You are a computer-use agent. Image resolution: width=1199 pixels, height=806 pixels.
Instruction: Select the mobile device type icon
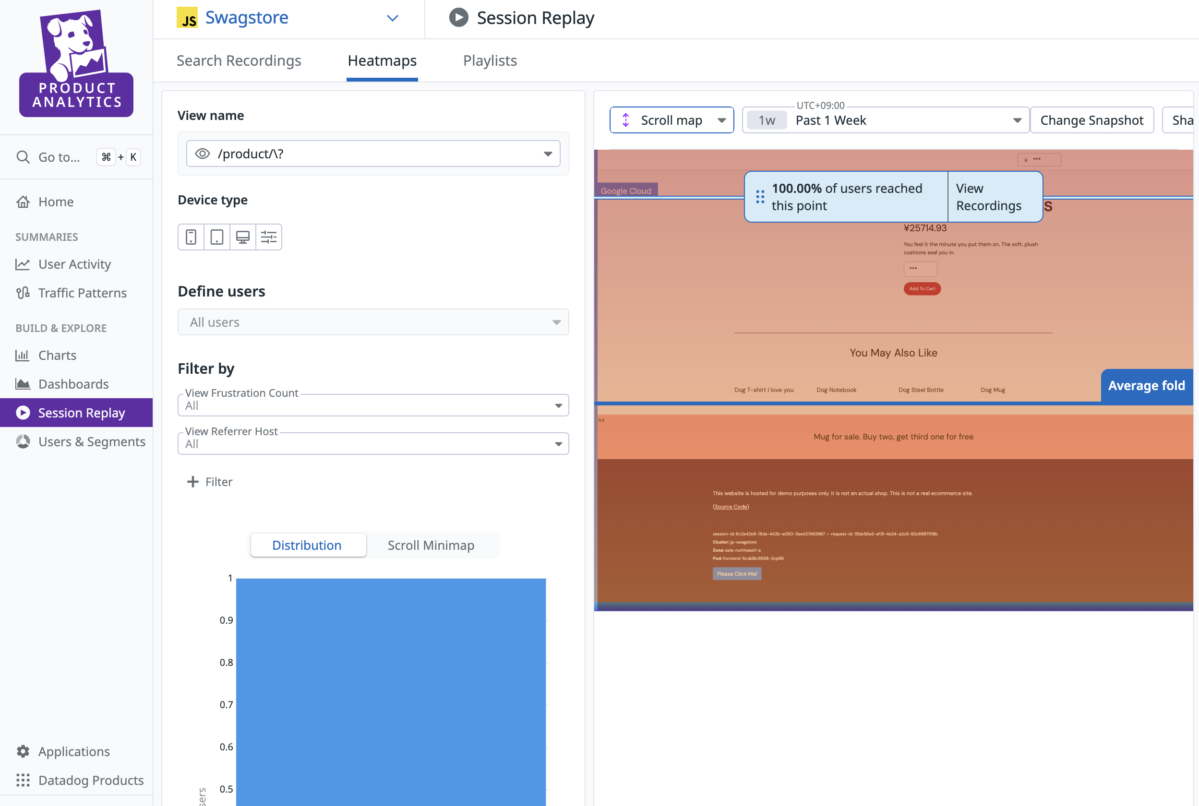click(191, 237)
